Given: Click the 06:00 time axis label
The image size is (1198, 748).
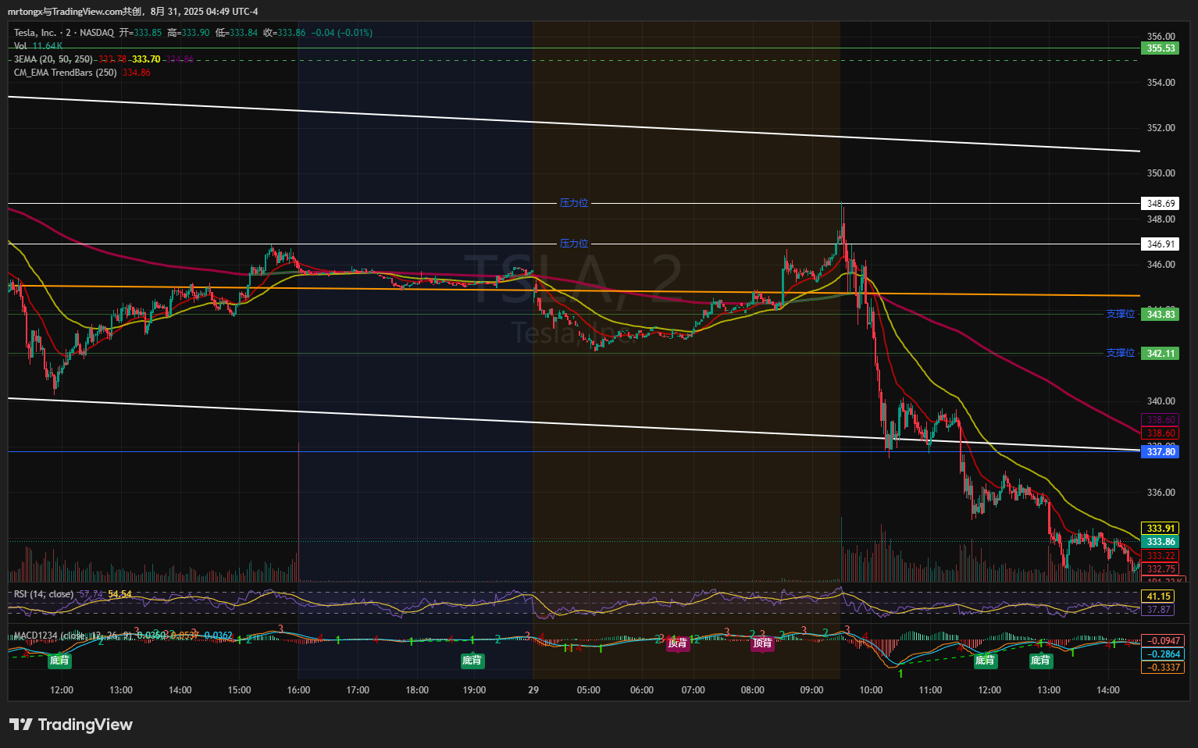Looking at the screenshot, I should (x=642, y=690).
